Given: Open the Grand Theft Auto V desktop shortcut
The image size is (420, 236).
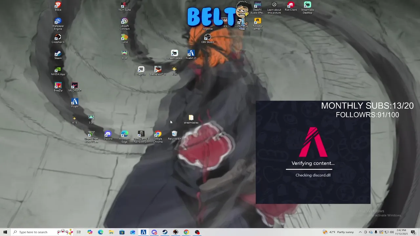Looking at the screenshot, I should click(91, 137).
